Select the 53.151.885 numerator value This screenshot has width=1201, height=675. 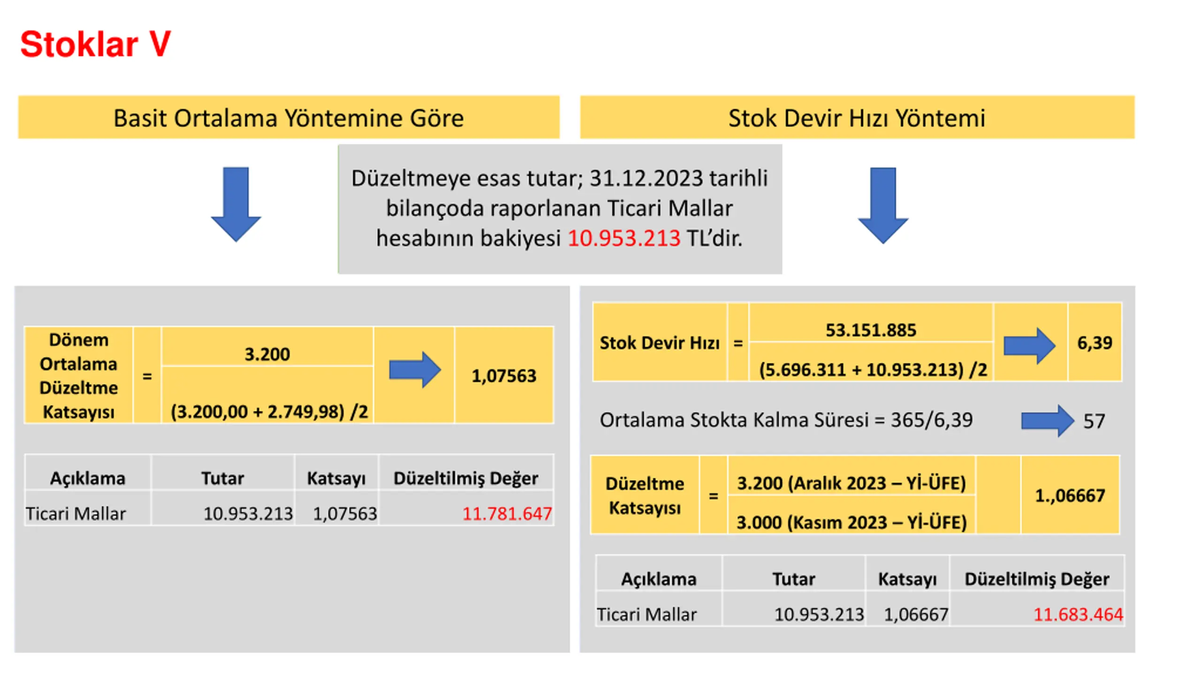click(871, 330)
